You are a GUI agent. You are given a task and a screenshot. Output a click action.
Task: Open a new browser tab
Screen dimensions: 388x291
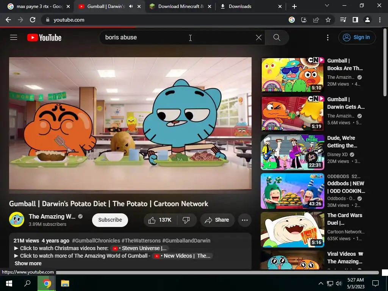click(x=294, y=6)
